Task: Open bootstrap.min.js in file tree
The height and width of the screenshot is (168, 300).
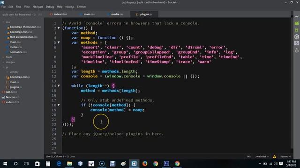Action: [20, 77]
